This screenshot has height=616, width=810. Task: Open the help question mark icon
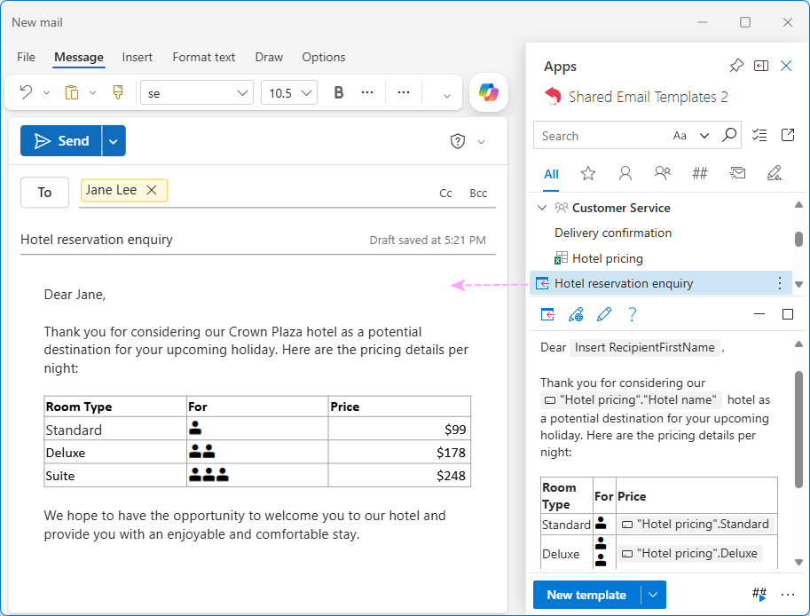[632, 314]
